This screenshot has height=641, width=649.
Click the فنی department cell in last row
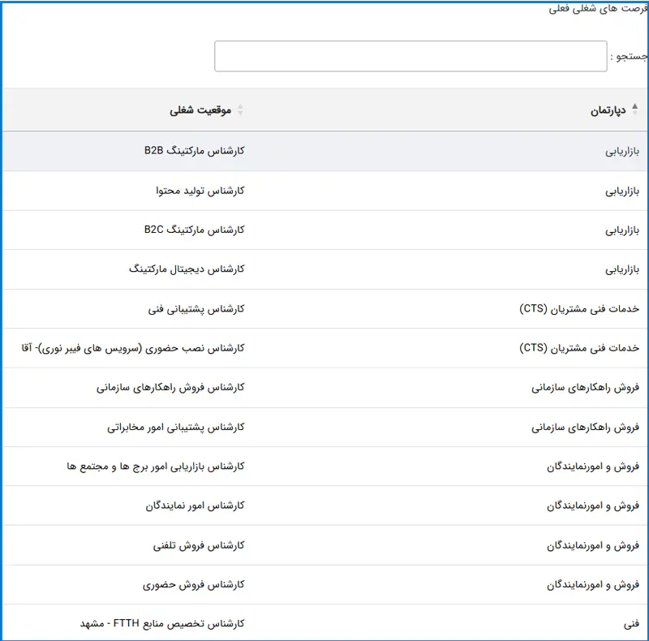point(631,623)
